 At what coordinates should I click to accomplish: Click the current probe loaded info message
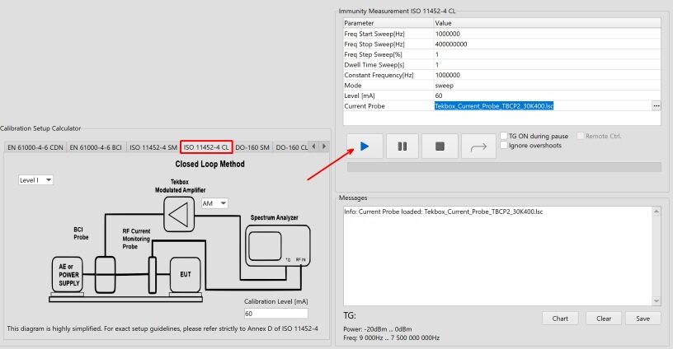pos(444,212)
